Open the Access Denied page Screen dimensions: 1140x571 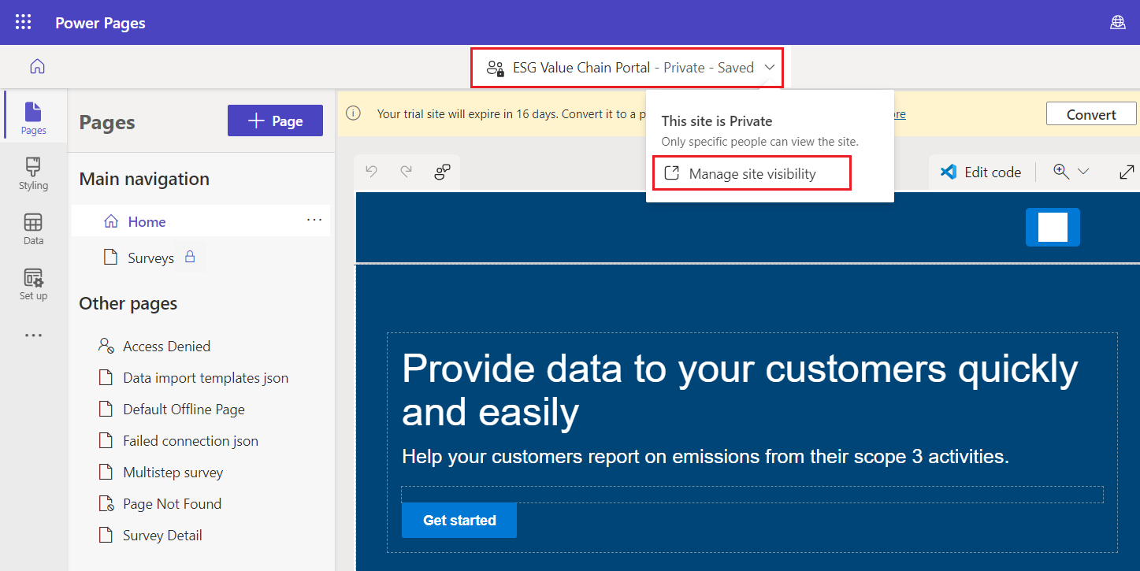click(x=166, y=346)
